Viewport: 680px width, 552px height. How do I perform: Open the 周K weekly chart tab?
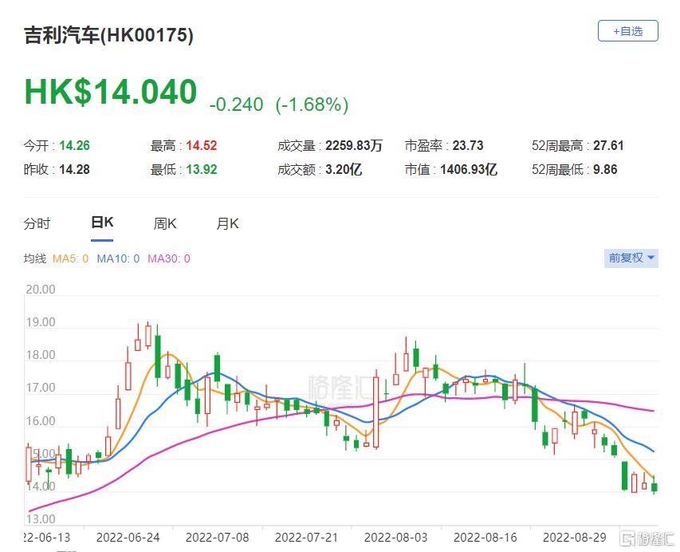tap(165, 223)
